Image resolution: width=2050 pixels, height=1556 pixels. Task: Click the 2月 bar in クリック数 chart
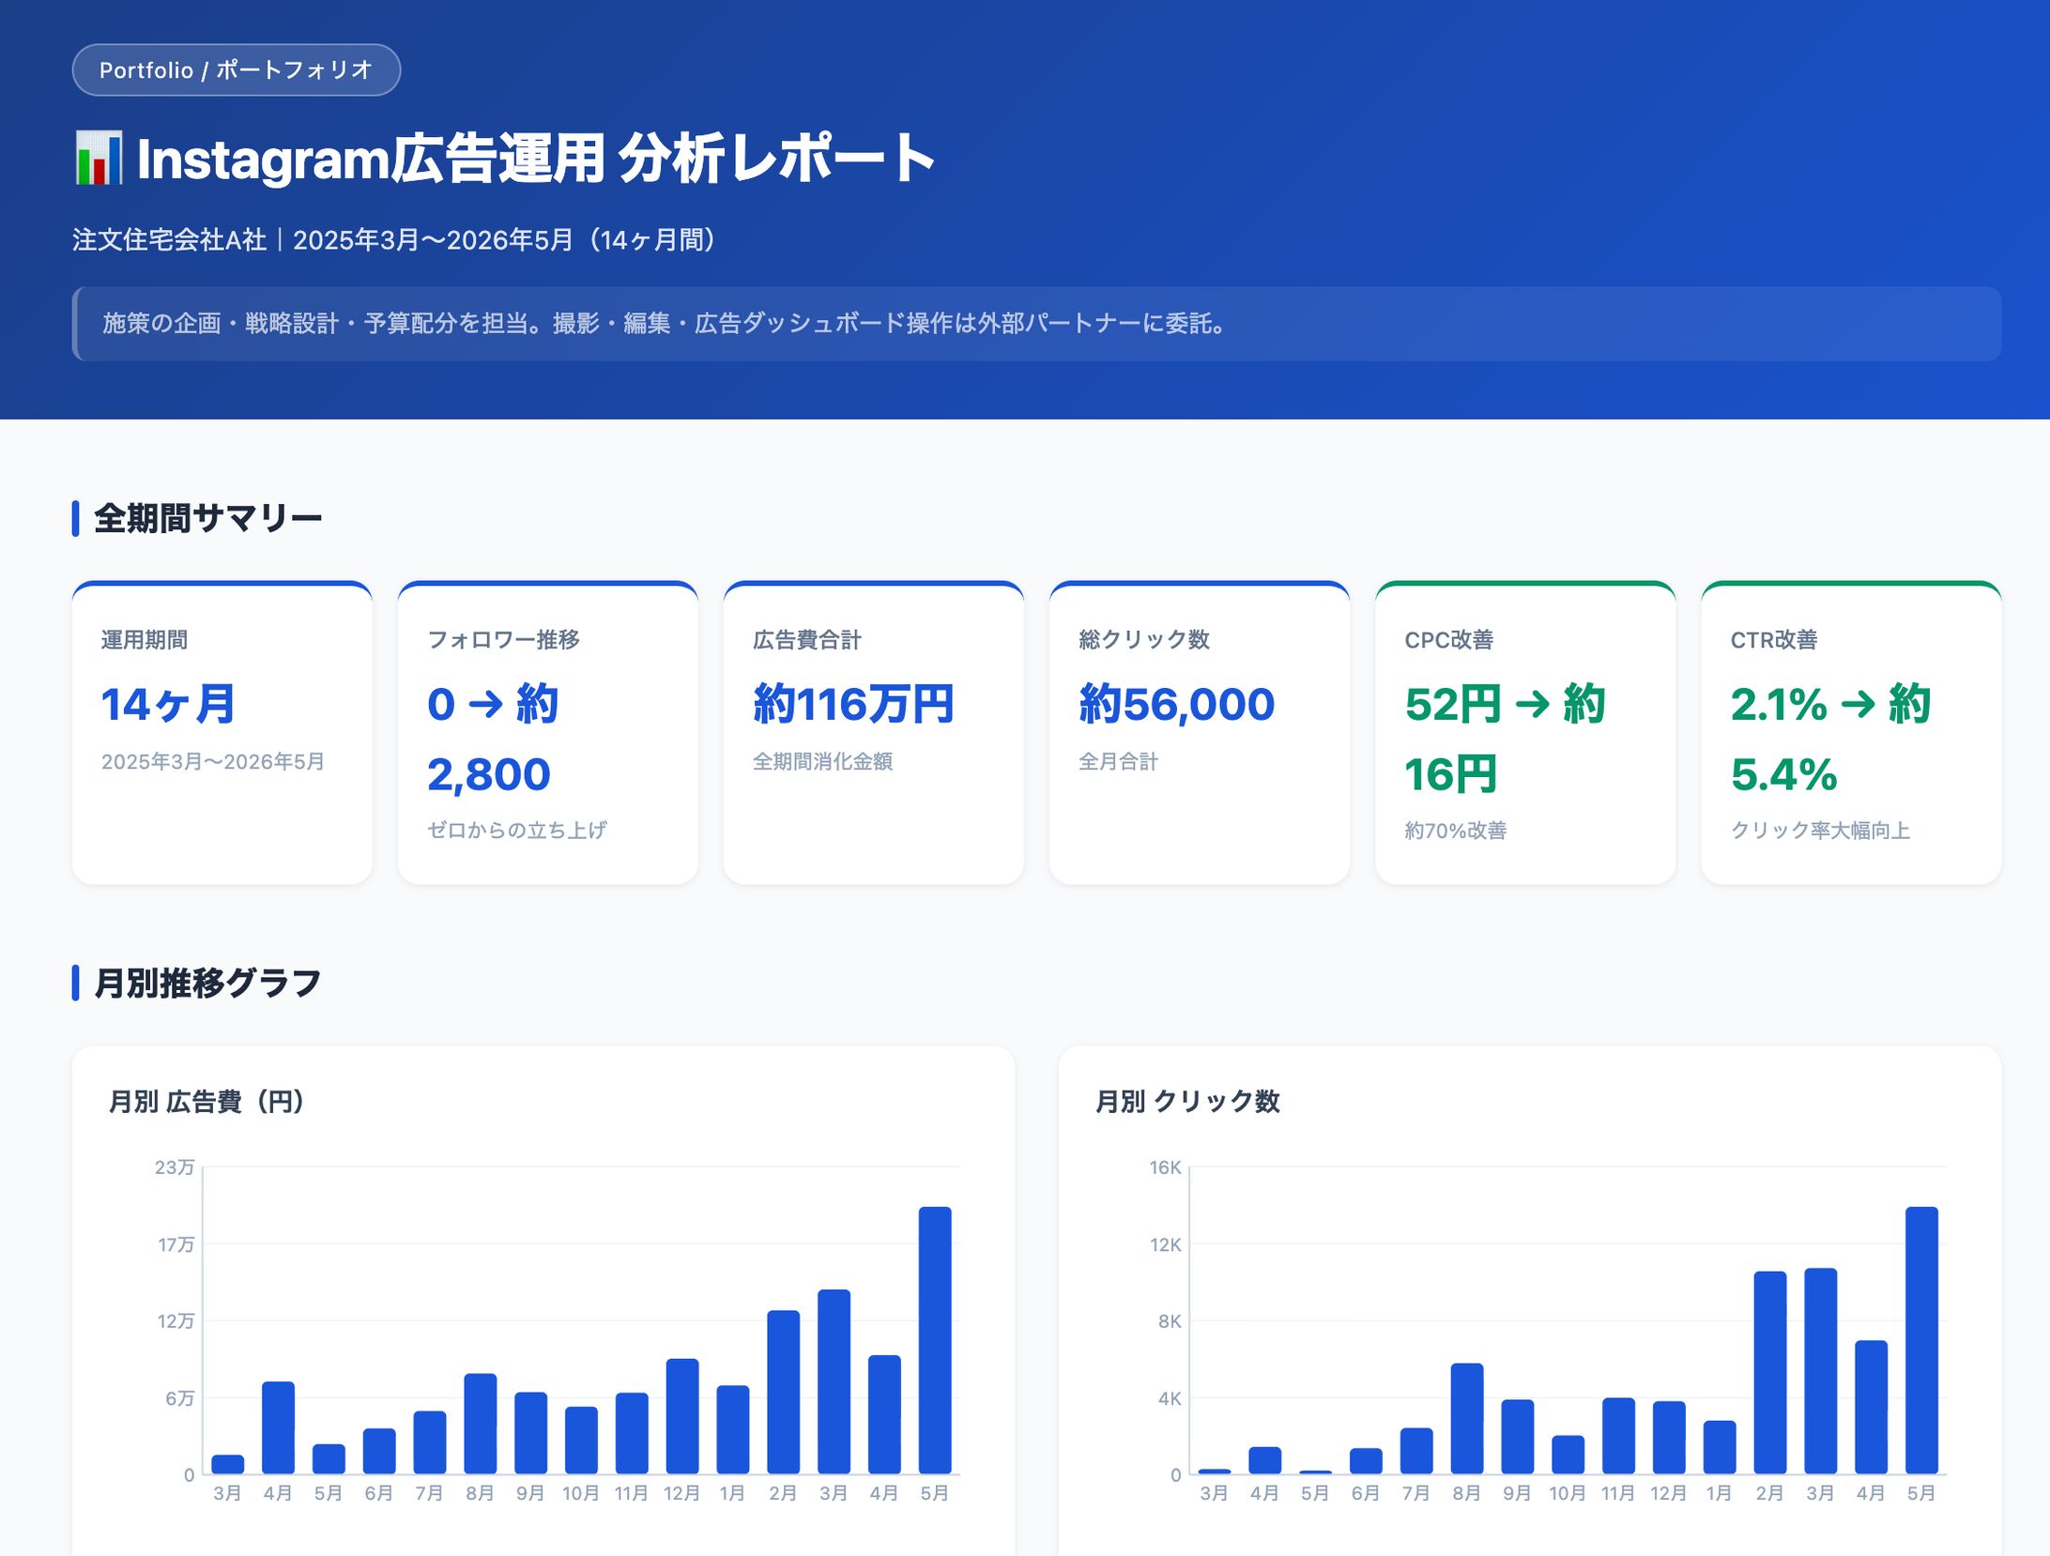(1769, 1373)
